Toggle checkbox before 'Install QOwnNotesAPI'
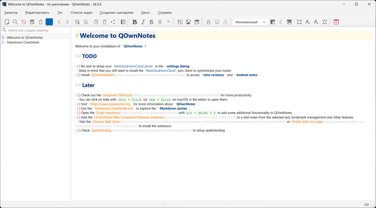Screen dimensions: 376x208 click(x=79, y=75)
